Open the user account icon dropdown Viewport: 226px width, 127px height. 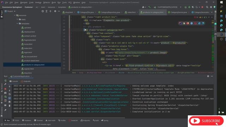point(144,7)
